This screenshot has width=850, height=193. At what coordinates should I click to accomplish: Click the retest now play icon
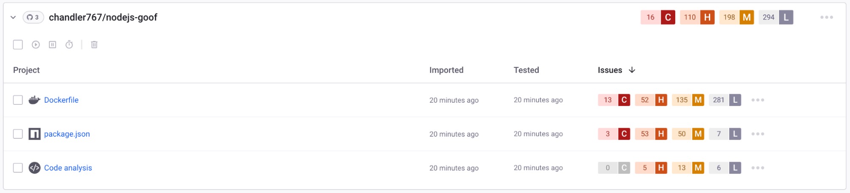click(36, 45)
